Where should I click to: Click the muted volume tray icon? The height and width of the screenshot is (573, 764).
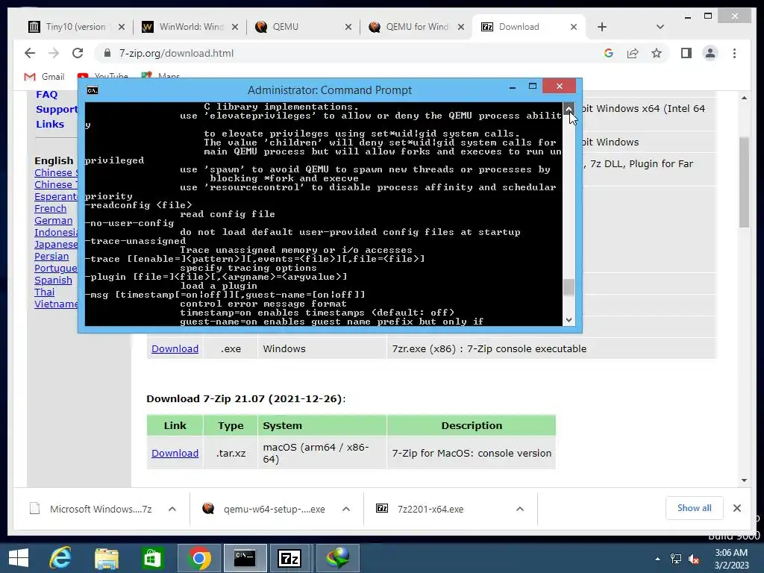tap(694, 559)
